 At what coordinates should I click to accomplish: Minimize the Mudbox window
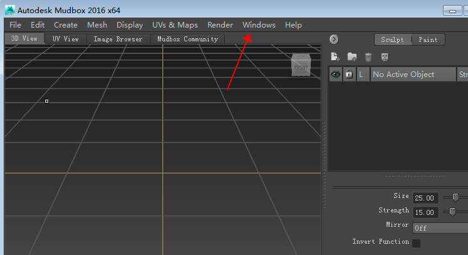point(452,11)
